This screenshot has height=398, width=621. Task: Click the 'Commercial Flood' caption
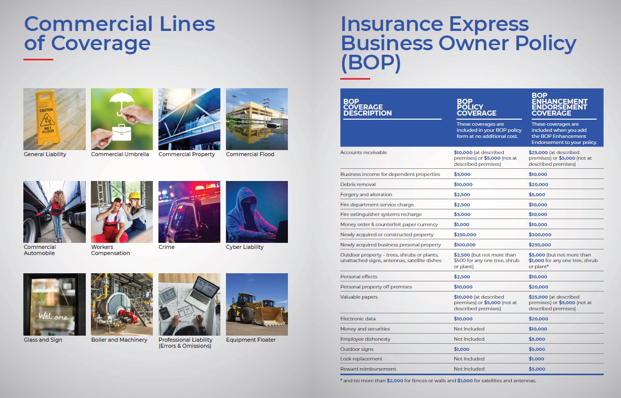[250, 154]
